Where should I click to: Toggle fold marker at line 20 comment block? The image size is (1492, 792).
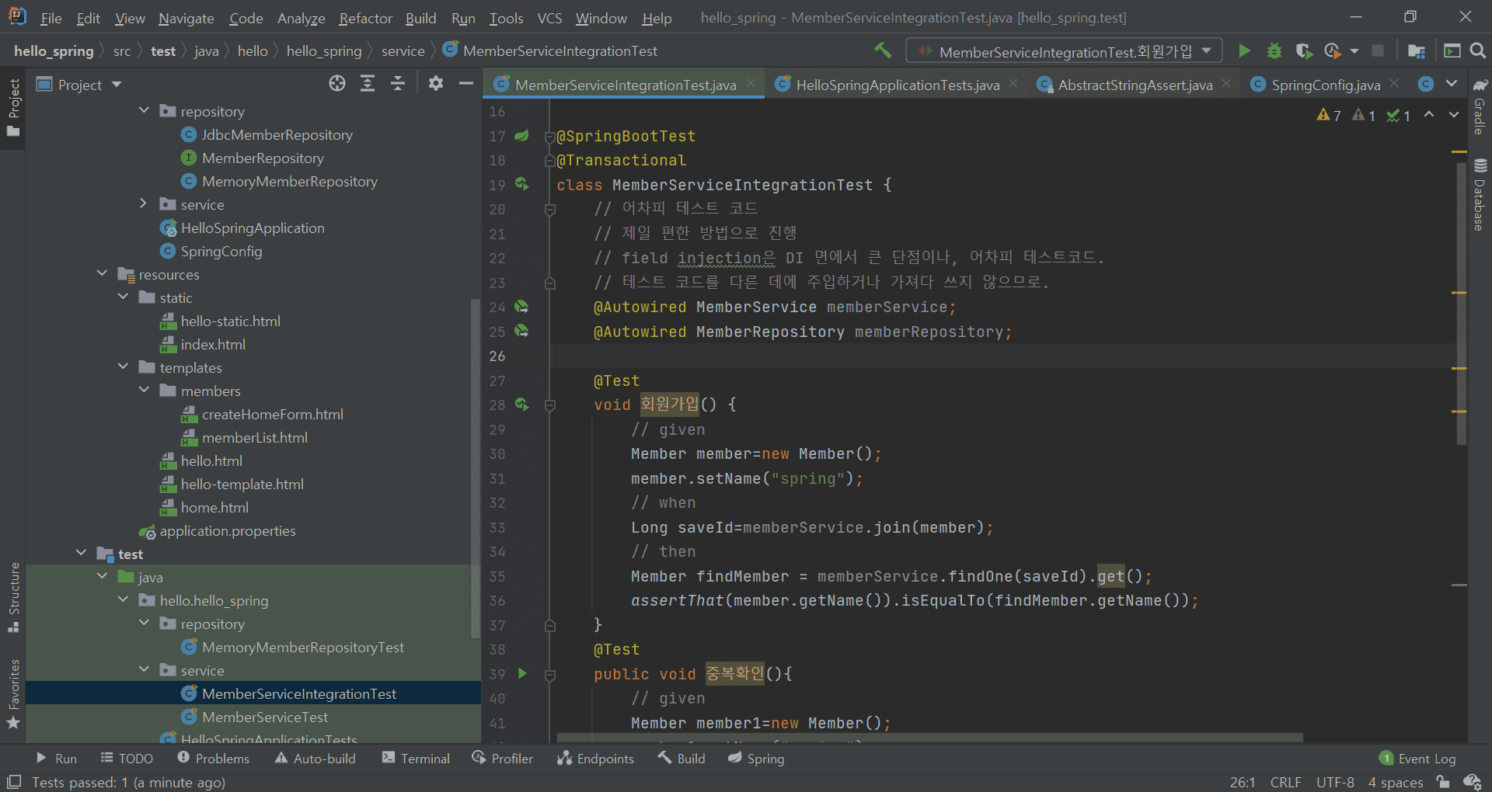550,209
